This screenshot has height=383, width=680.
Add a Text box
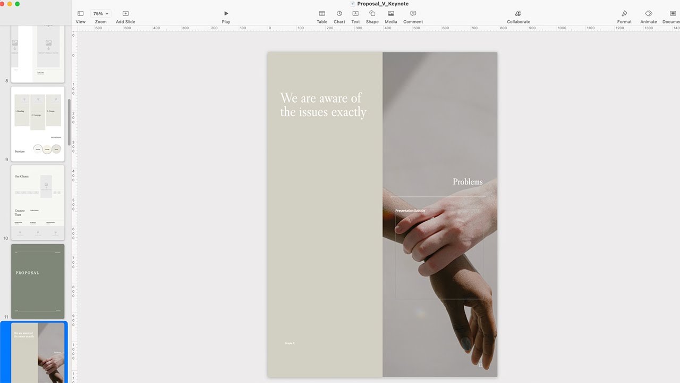355,13
